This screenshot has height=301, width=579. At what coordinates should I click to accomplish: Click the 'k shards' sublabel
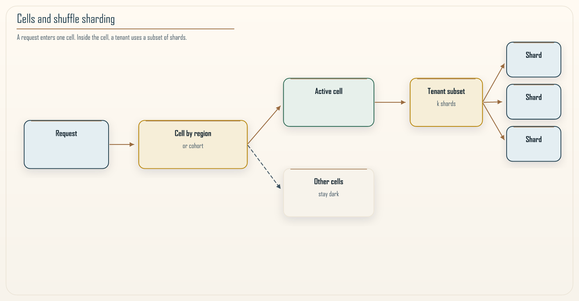click(446, 104)
